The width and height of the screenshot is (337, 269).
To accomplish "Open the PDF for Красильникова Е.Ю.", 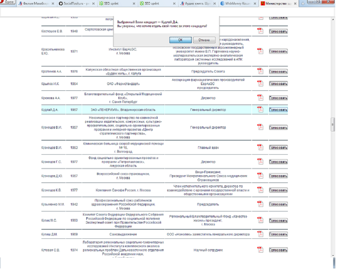I will [x=260, y=51].
